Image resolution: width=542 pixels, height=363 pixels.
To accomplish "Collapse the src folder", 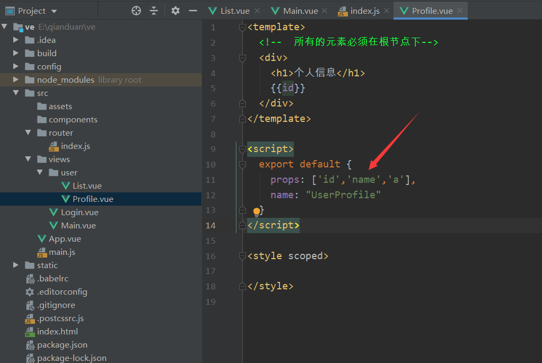I will tap(16, 93).
